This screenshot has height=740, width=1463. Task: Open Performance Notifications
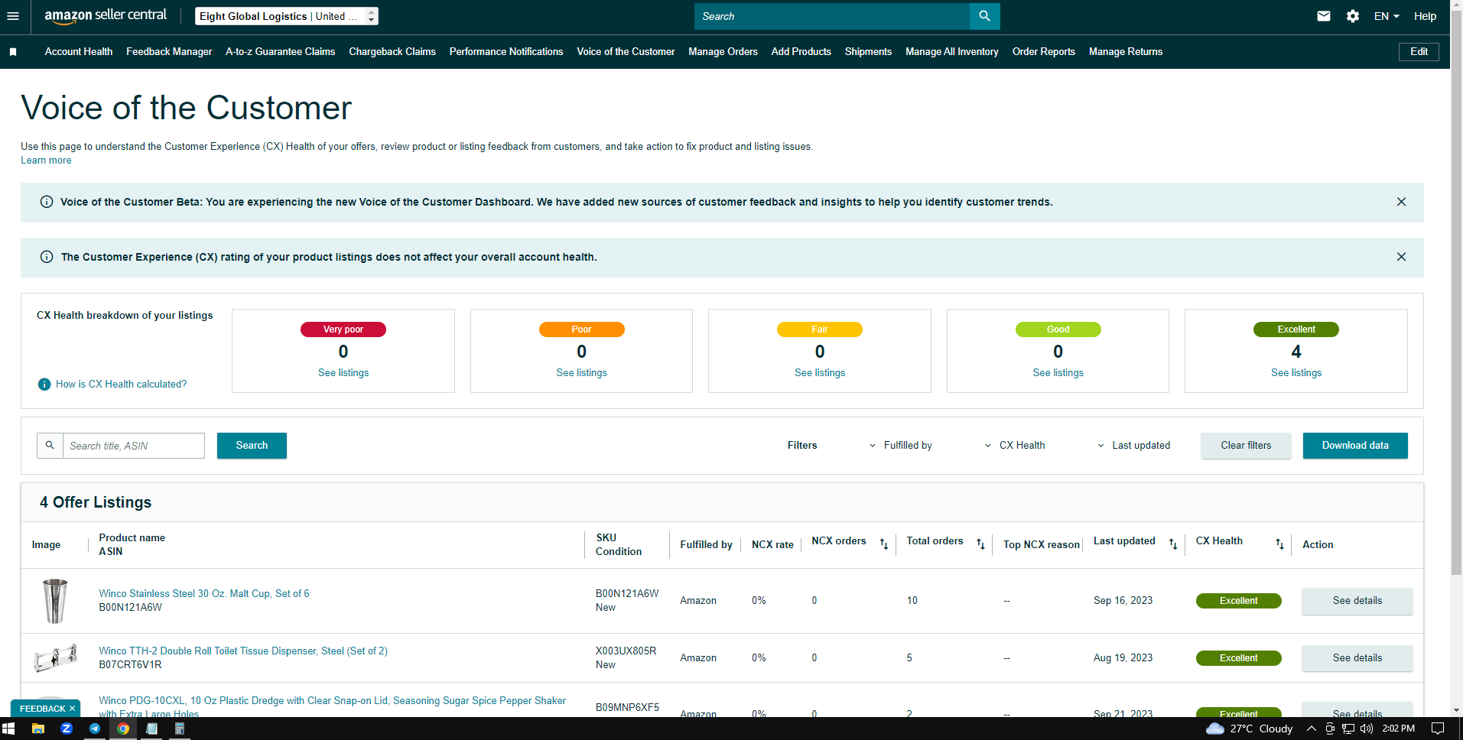[506, 52]
